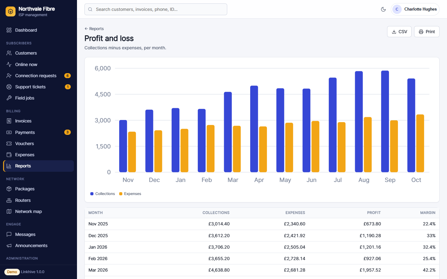Click the Connection requests badge 6

click(67, 76)
